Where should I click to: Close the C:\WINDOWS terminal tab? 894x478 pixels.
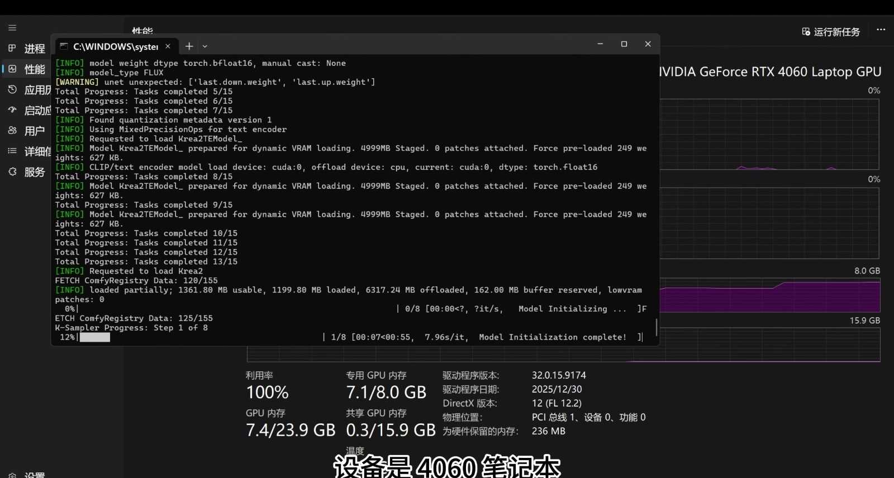[x=168, y=46]
